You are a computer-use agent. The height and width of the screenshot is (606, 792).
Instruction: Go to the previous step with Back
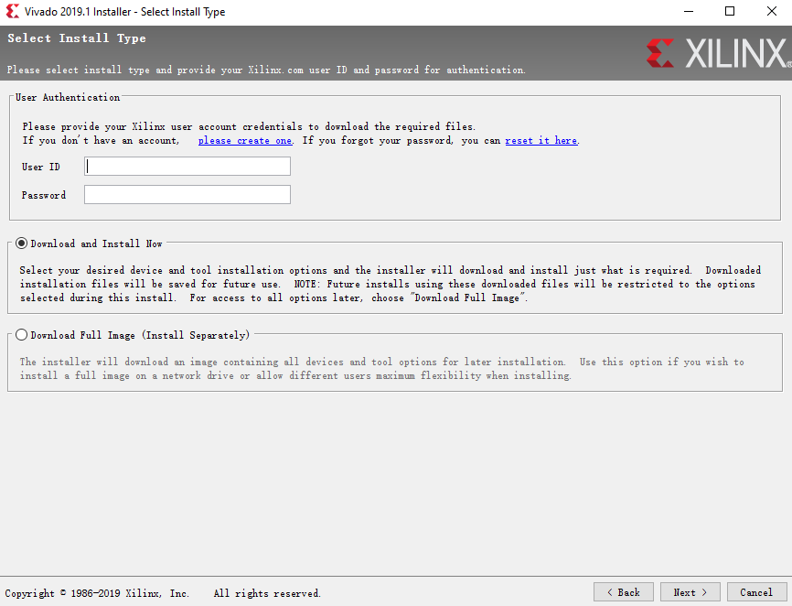[x=624, y=592]
